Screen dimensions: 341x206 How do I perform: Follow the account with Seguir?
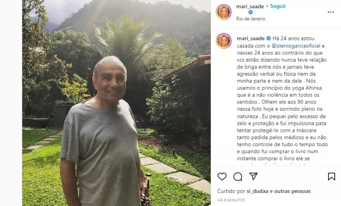pyautogui.click(x=278, y=6)
